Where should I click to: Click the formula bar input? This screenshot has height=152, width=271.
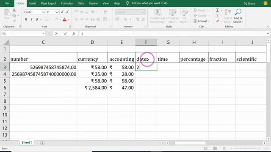[172, 34]
